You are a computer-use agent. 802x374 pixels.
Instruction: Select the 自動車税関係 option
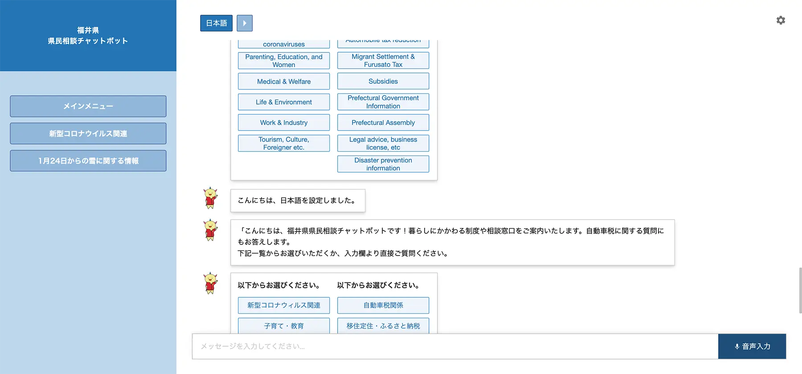383,305
